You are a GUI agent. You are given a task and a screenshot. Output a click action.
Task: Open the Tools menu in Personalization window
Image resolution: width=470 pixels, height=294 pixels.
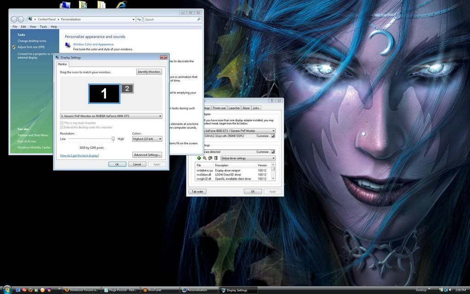(44, 27)
